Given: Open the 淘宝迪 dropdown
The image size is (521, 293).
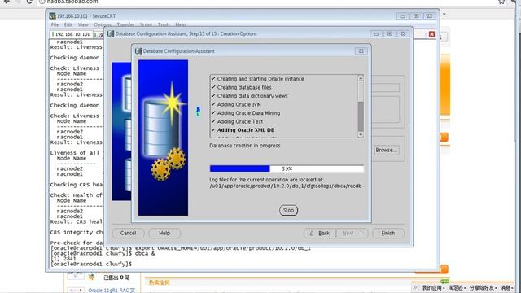Looking at the screenshot, I should (x=458, y=287).
